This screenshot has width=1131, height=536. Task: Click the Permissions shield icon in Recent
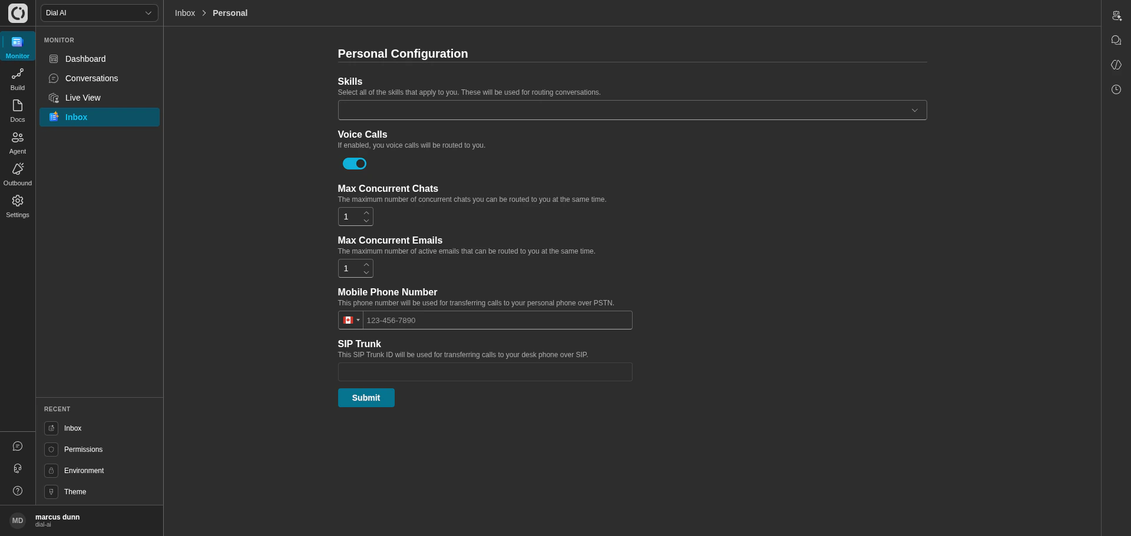click(x=51, y=450)
